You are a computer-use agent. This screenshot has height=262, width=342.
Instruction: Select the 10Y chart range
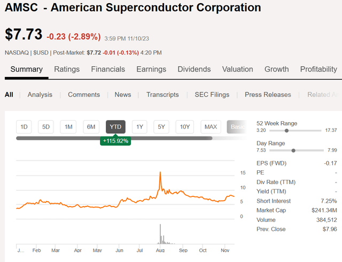185,127
